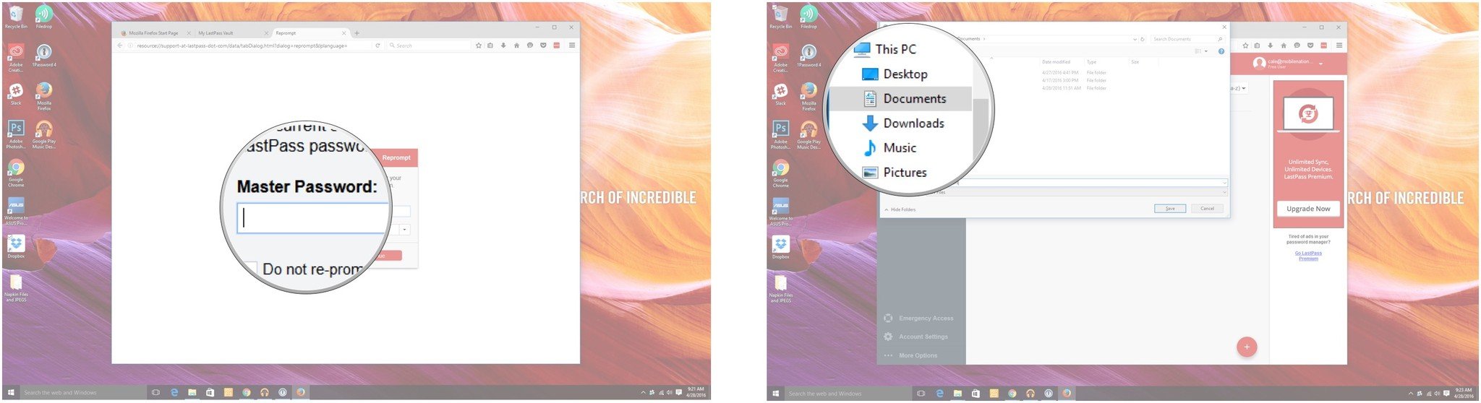Open Dropbox shortcut on left screenshot desktop
Image resolution: width=1481 pixels, height=403 pixels.
[16, 247]
